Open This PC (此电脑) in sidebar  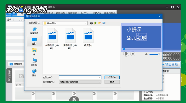(x=34, y=62)
